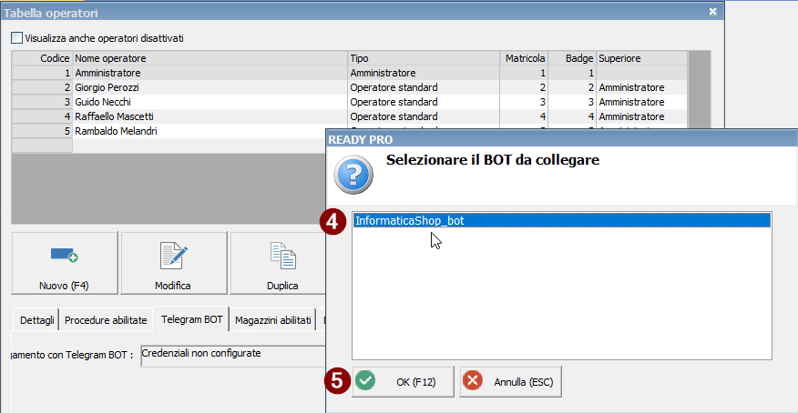Click the red X Annulla icon

(473, 381)
